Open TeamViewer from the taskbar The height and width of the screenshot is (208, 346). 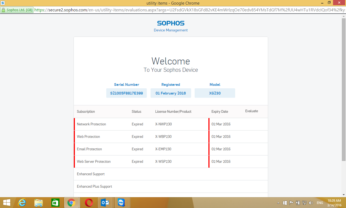(x=121, y=203)
